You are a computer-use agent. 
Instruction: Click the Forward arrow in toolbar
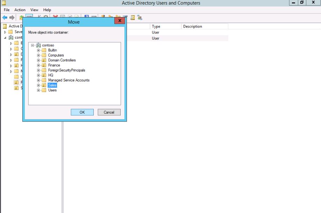[x=12, y=17]
